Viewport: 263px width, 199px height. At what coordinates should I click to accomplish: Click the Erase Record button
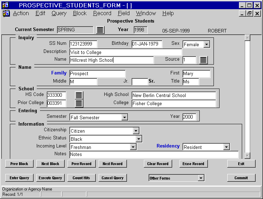(193, 164)
